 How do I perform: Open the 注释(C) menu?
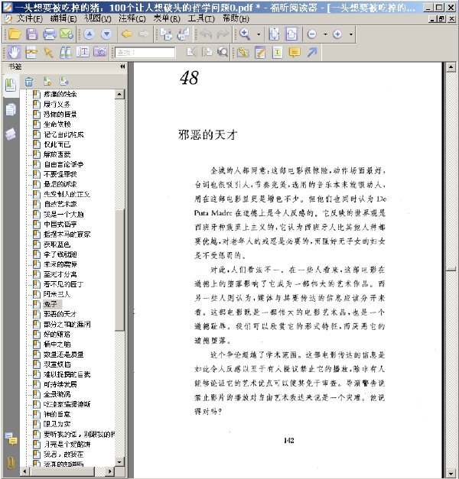click(x=132, y=19)
